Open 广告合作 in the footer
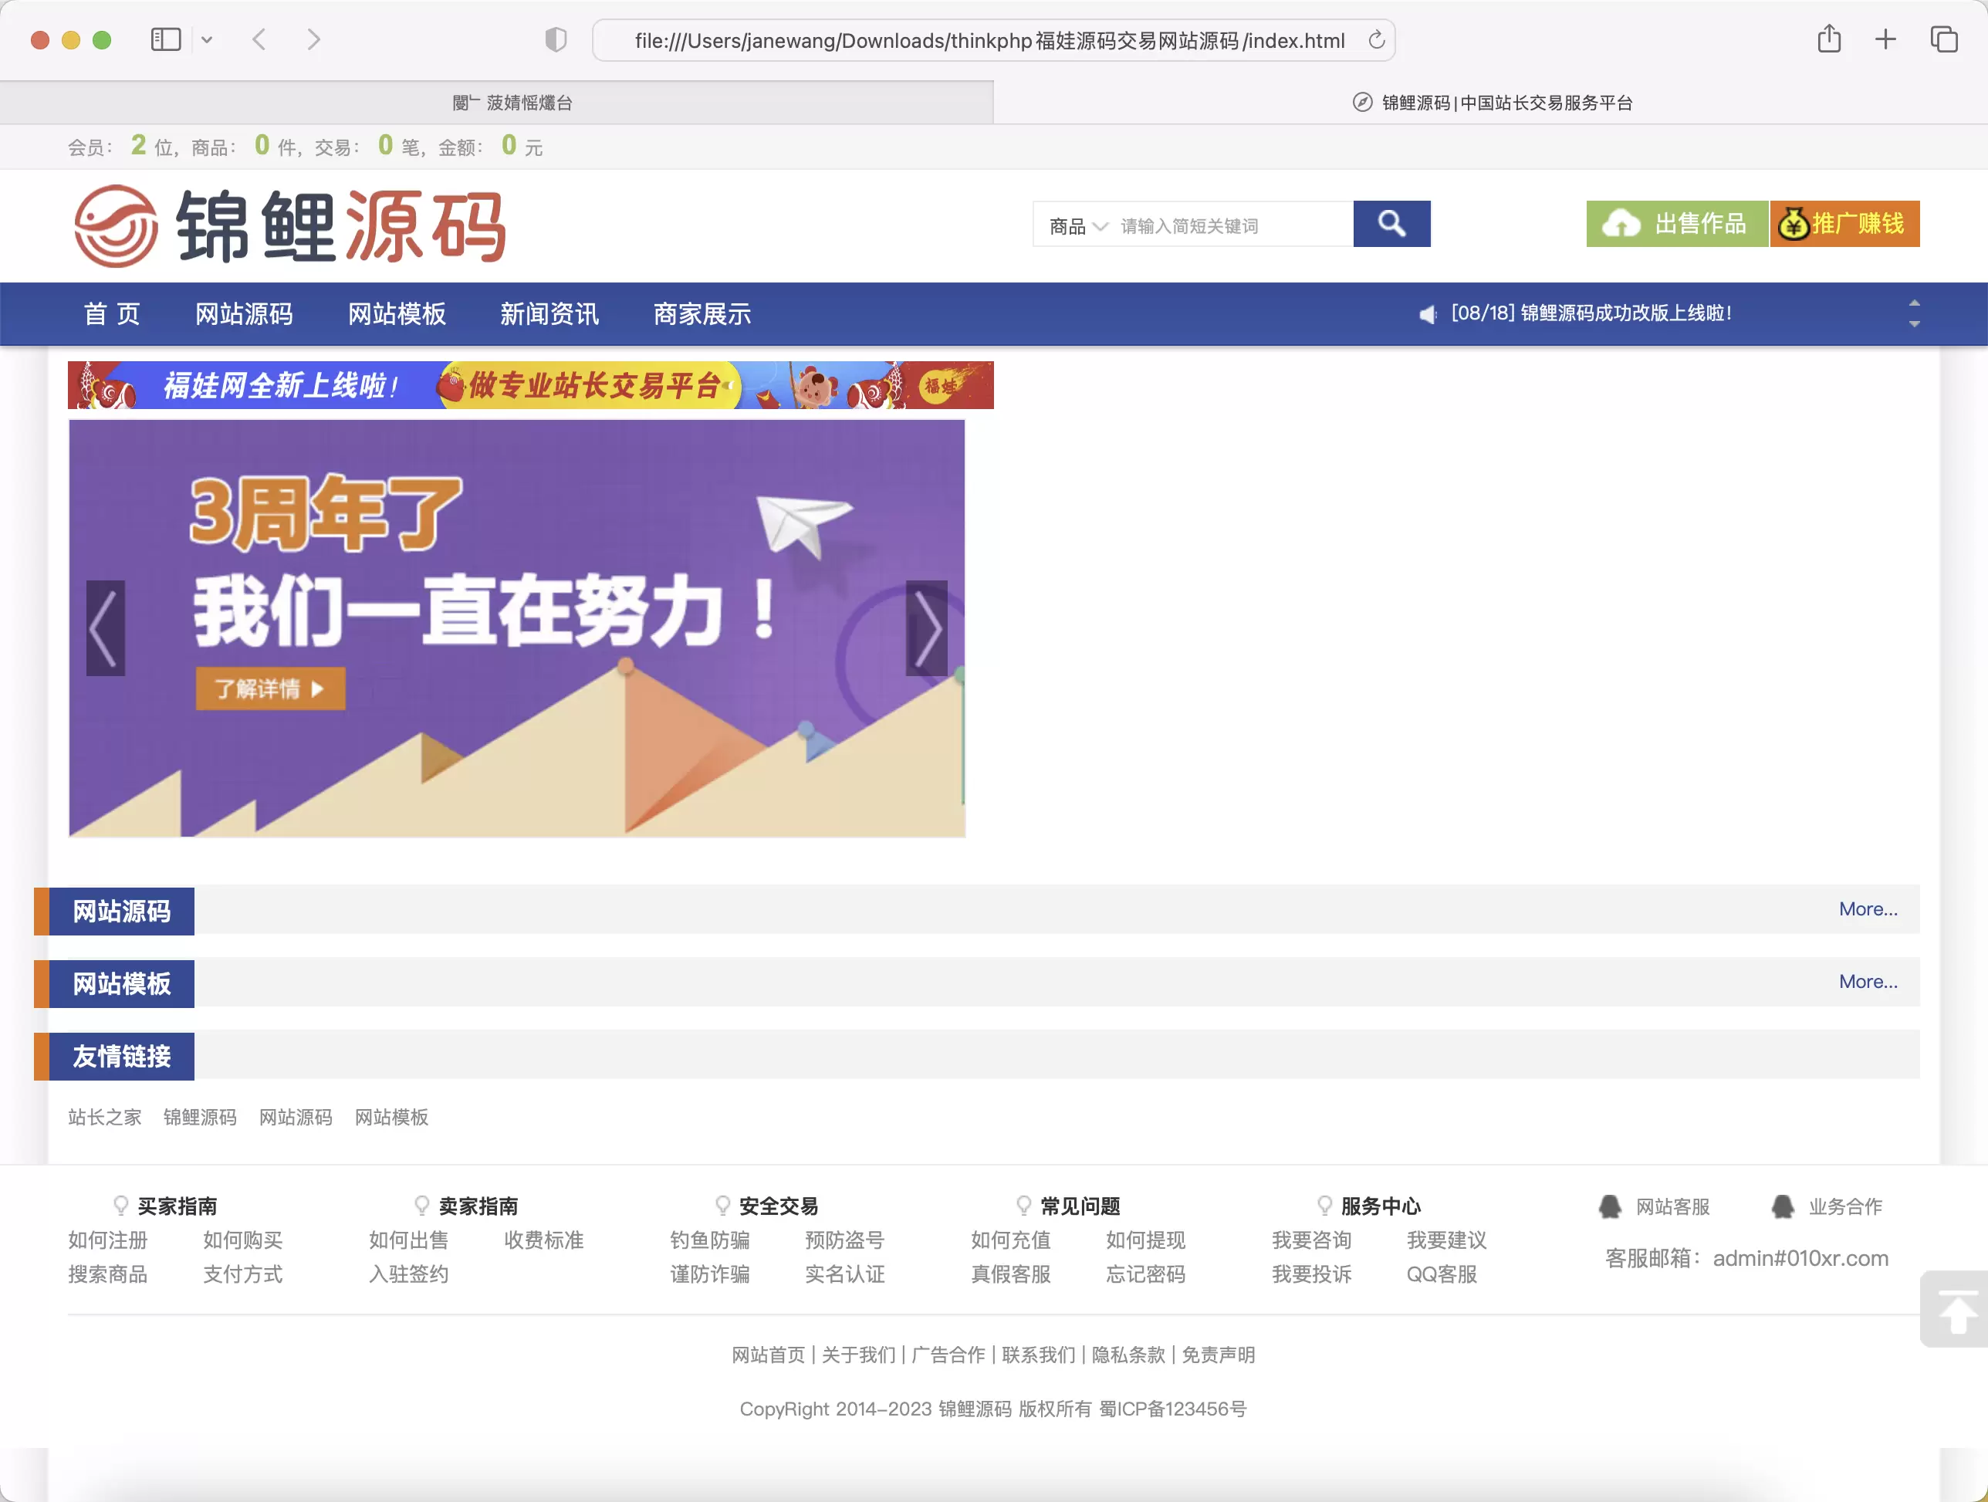The height and width of the screenshot is (1502, 1988). (x=948, y=1355)
